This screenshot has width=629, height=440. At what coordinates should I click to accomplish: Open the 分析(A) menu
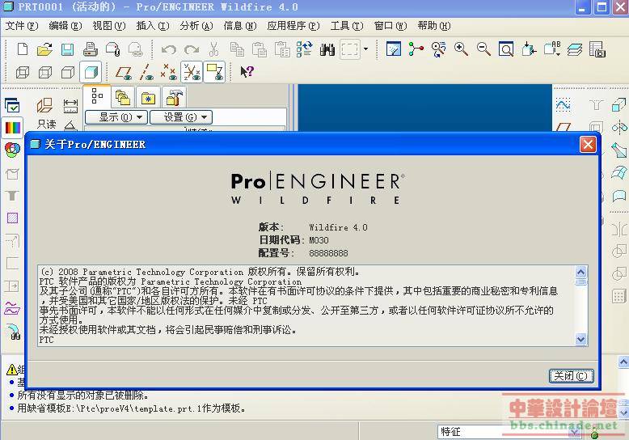(x=196, y=26)
